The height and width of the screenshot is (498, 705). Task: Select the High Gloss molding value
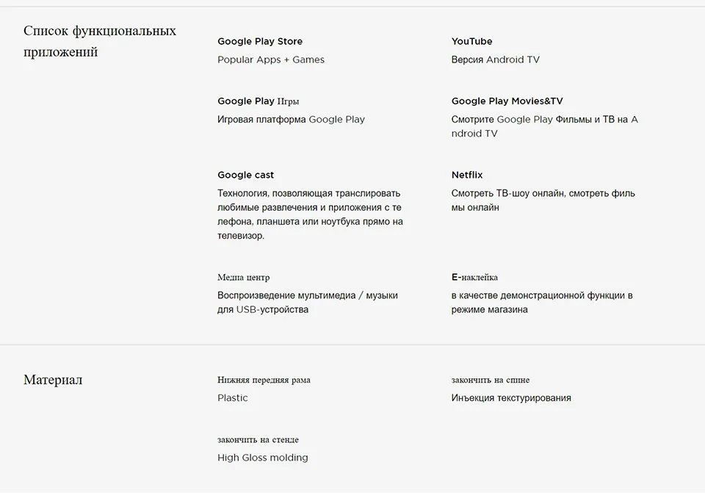(262, 458)
